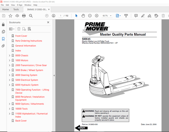This screenshot has height=132, width=169.
Task: Select the Hand pan tool
Action: (83, 16)
